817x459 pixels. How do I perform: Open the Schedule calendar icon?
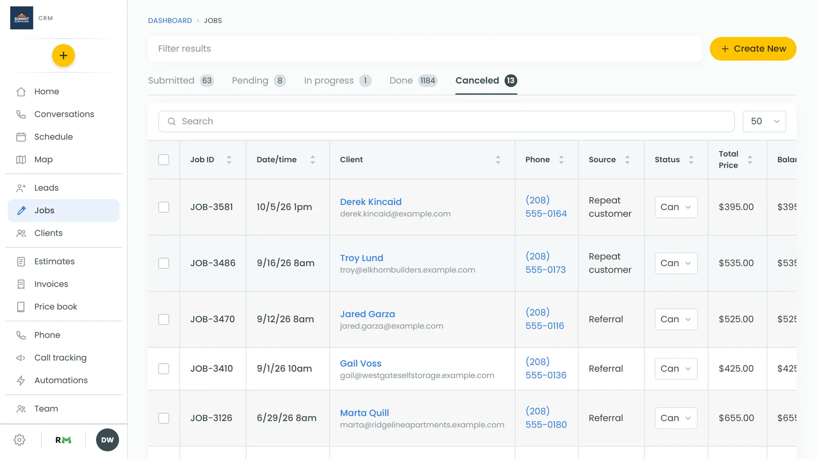pyautogui.click(x=21, y=137)
